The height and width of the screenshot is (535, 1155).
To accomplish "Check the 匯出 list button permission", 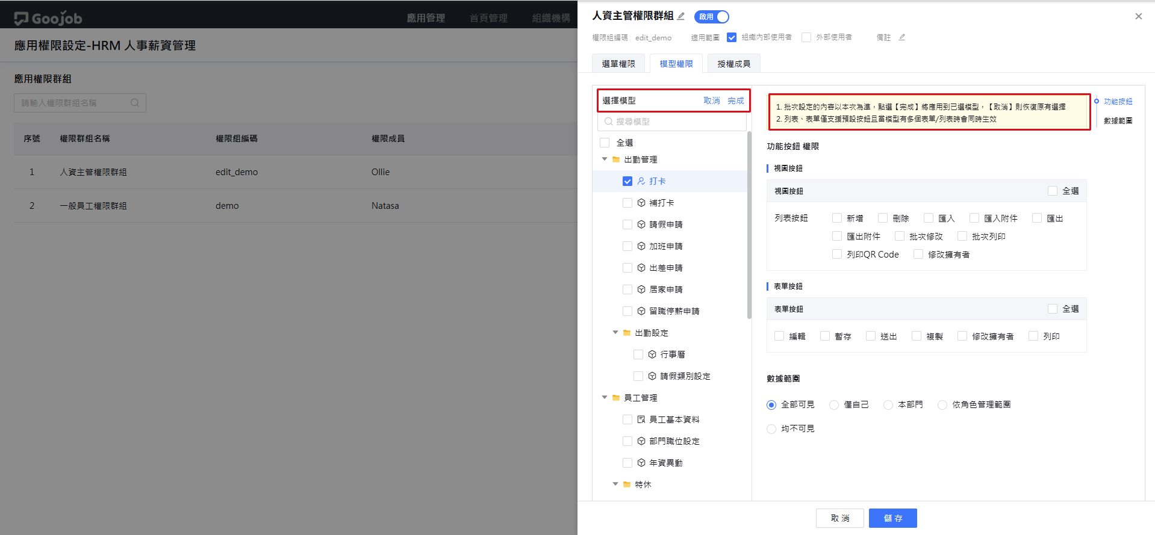I will (1037, 218).
